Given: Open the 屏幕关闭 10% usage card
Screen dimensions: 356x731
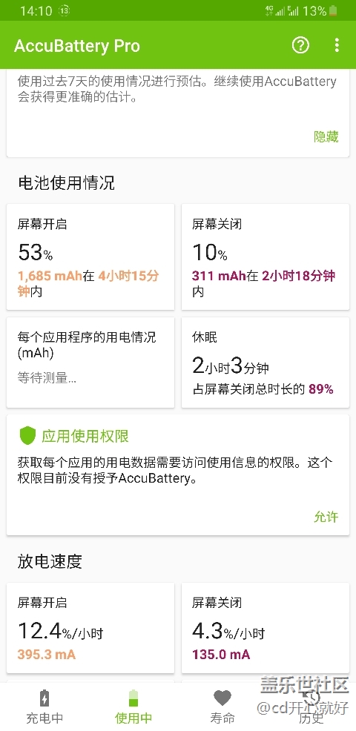Looking at the screenshot, I should (266, 257).
